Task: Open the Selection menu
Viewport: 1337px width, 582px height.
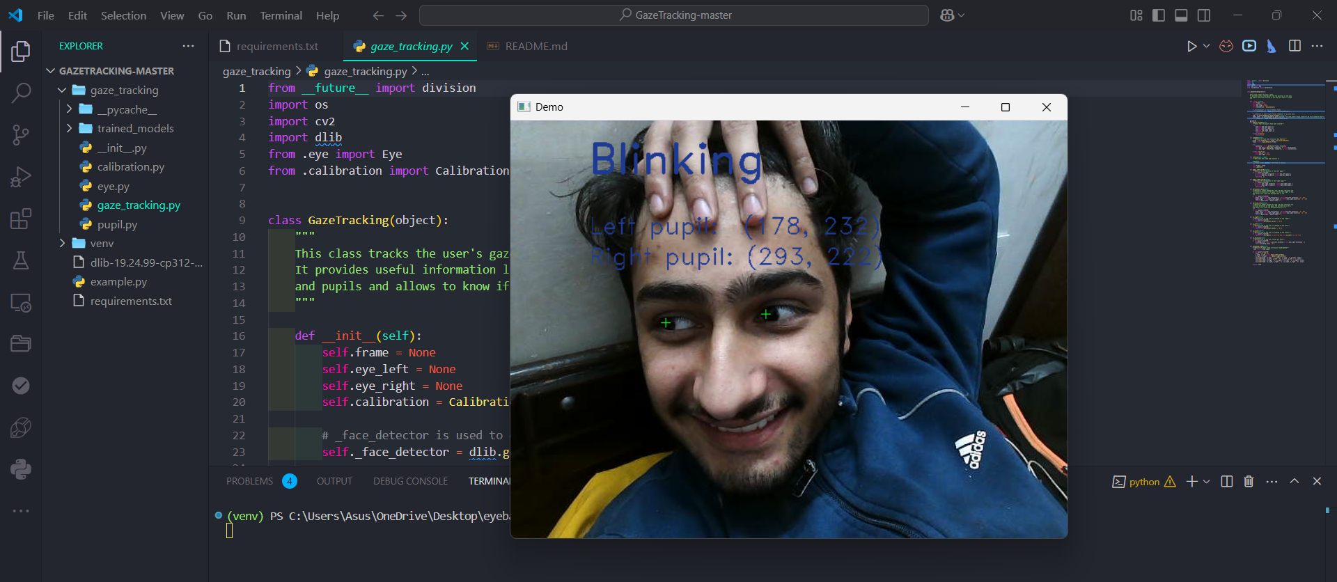Action: [x=123, y=15]
